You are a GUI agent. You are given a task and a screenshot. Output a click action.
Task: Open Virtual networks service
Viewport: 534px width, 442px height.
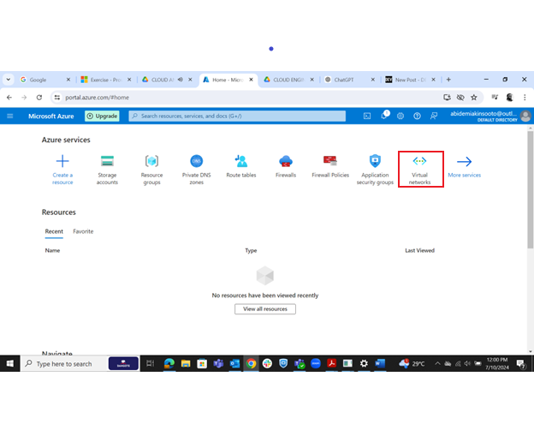pos(419,170)
